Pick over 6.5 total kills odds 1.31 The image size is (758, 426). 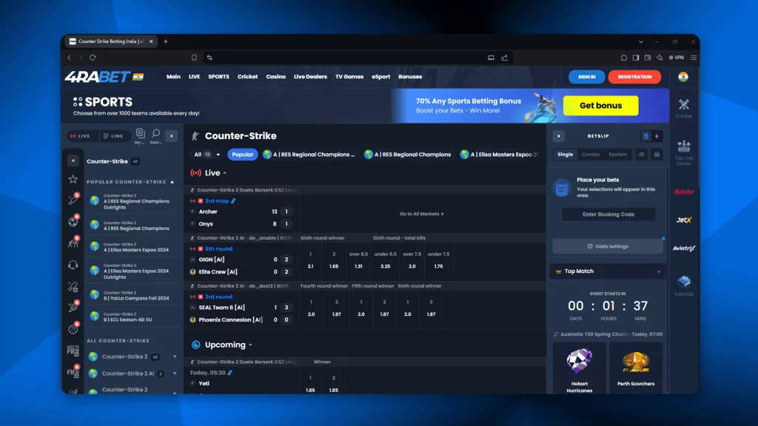tap(358, 266)
